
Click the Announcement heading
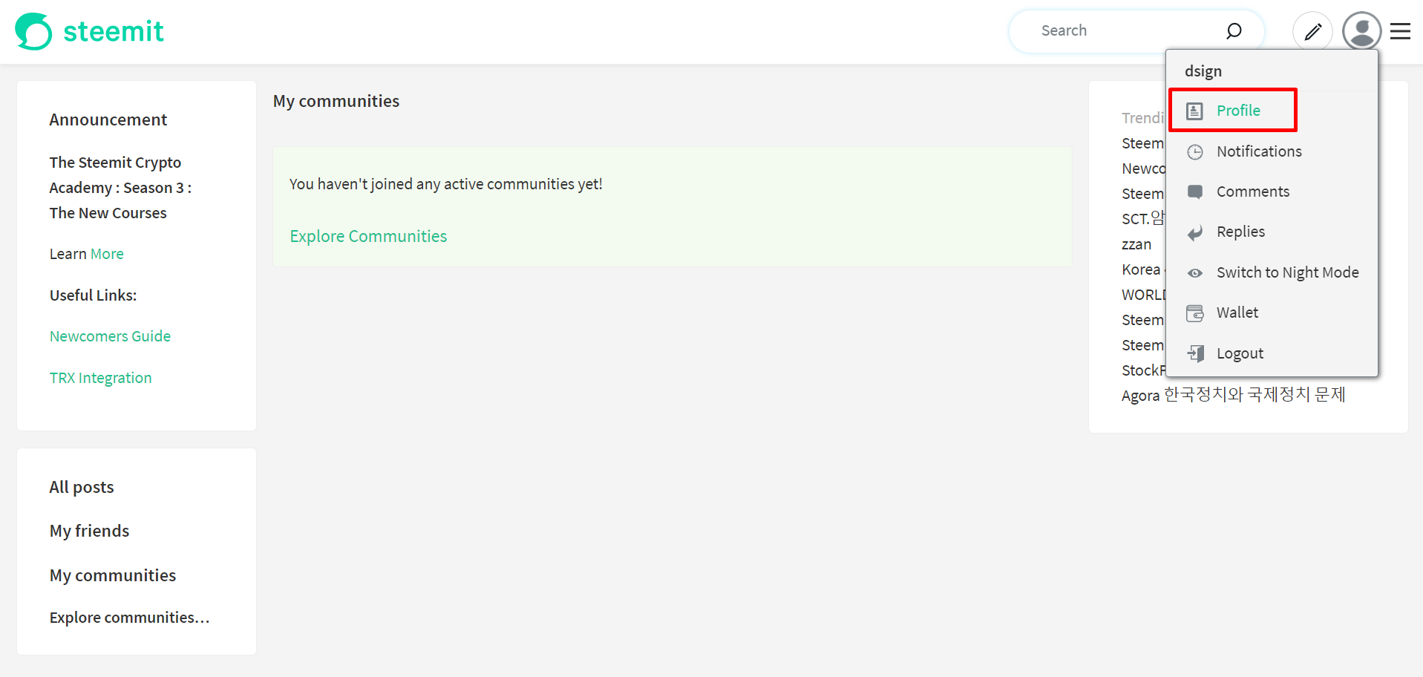point(108,120)
